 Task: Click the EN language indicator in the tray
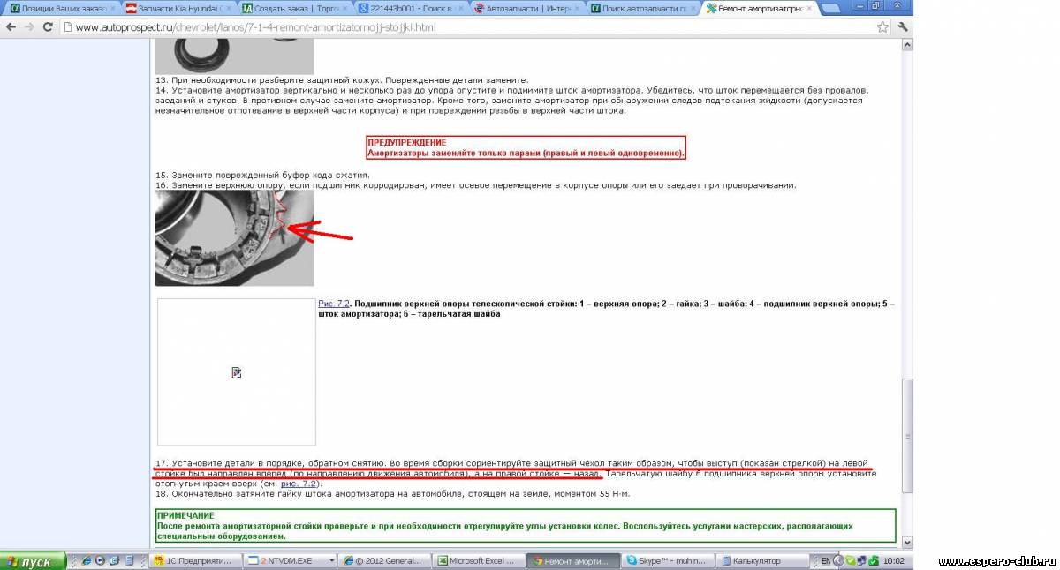pos(825,560)
